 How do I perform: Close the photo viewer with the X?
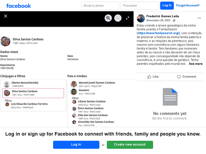click(6, 16)
